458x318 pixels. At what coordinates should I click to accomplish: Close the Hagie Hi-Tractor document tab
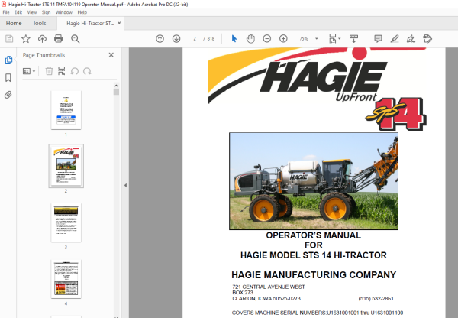pos(119,23)
